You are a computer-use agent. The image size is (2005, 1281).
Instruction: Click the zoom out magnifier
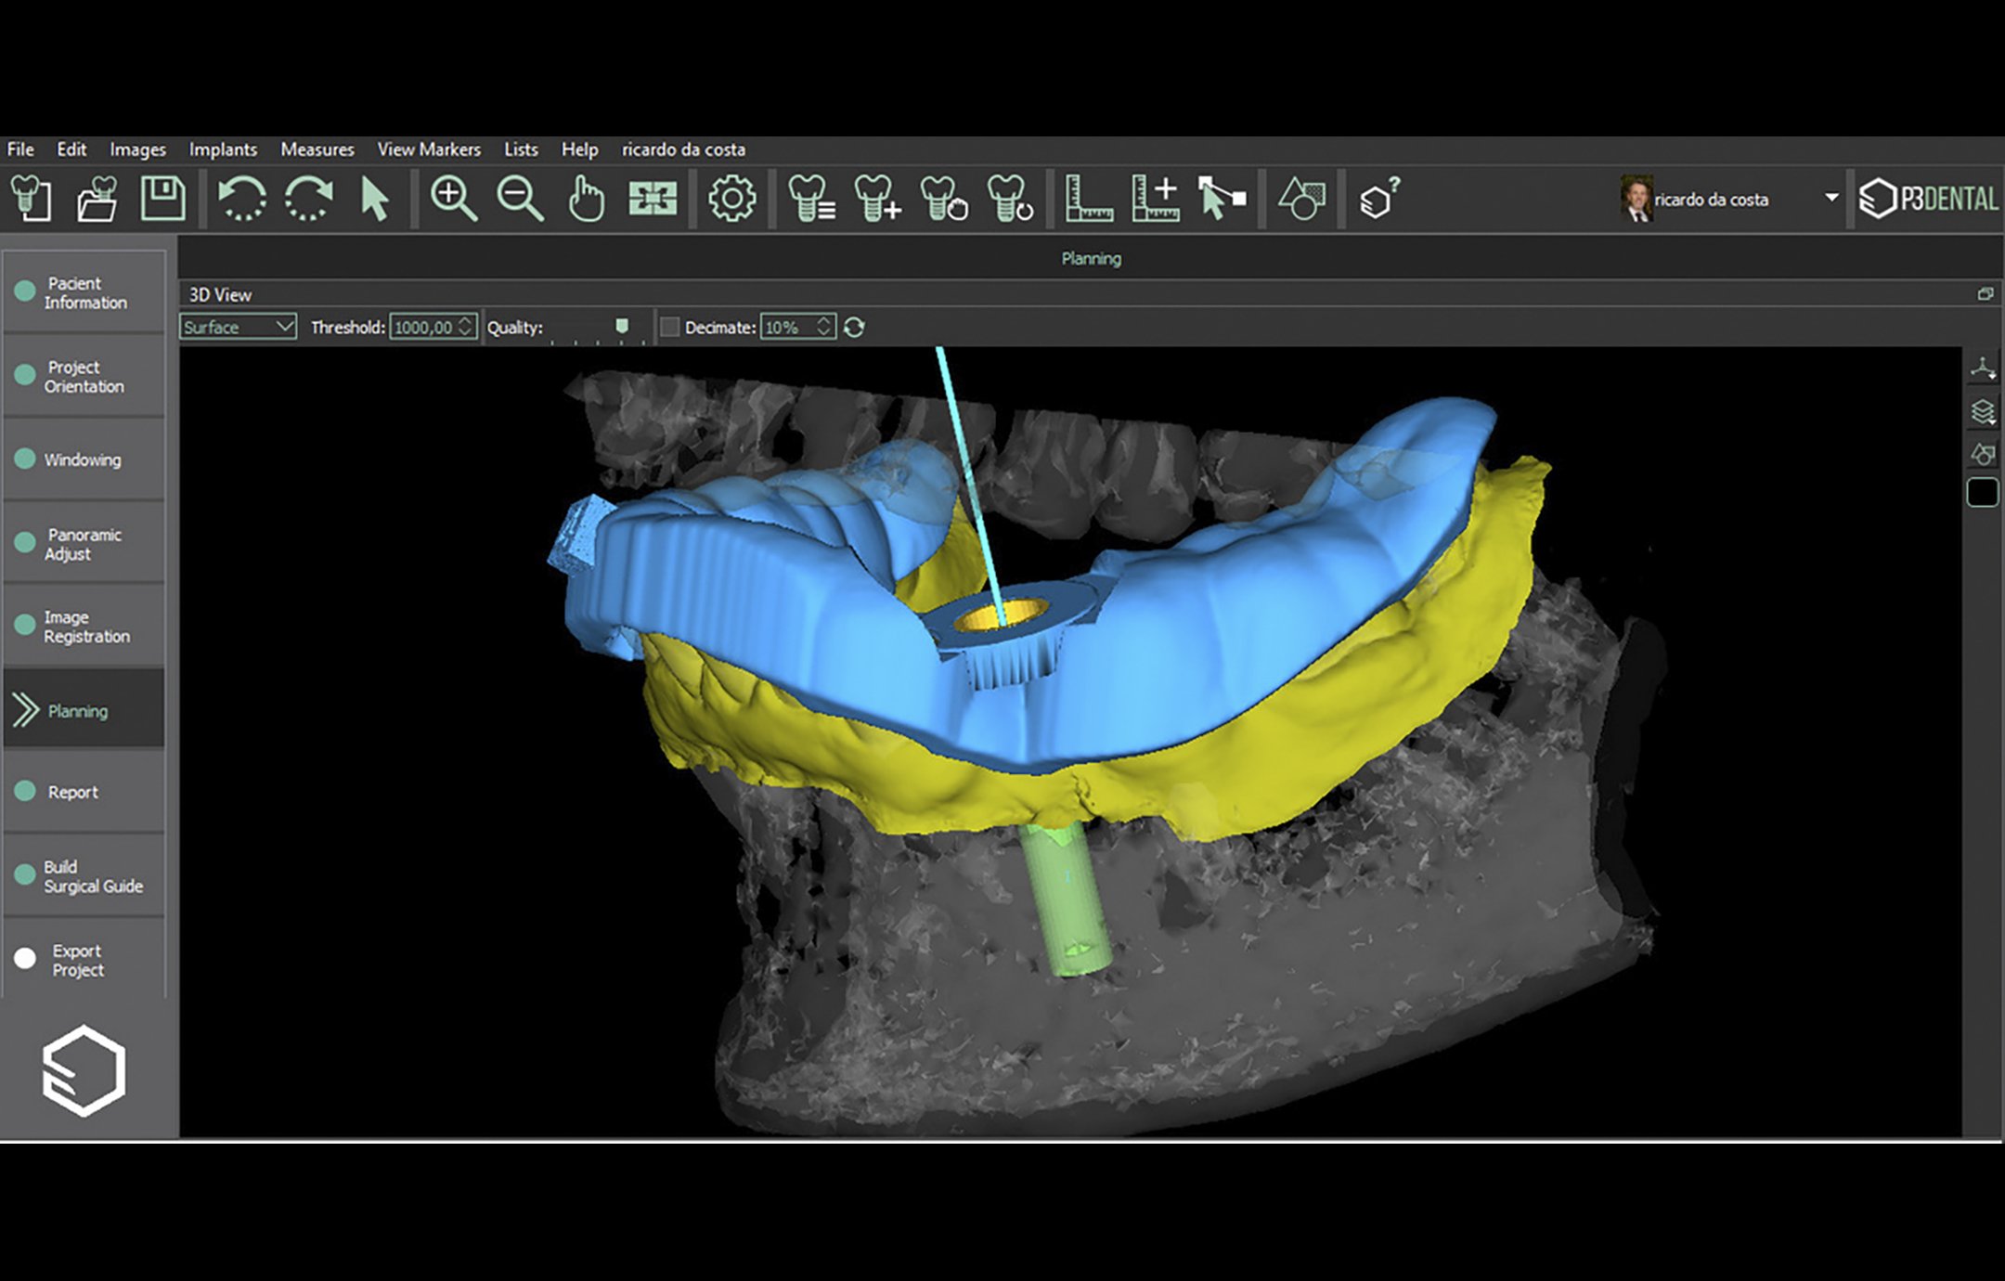click(520, 199)
